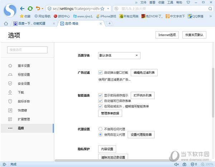
Task: Click the 设置代理服务器 button
Action: (x=141, y=135)
